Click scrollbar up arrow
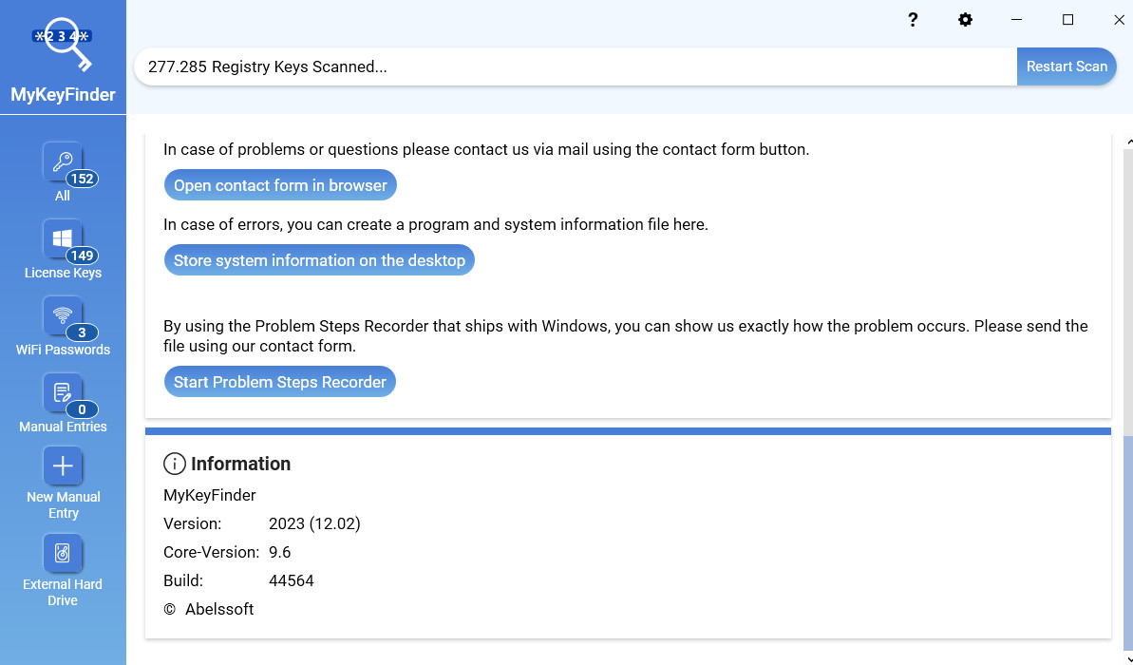This screenshot has height=665, width=1133. click(1128, 140)
